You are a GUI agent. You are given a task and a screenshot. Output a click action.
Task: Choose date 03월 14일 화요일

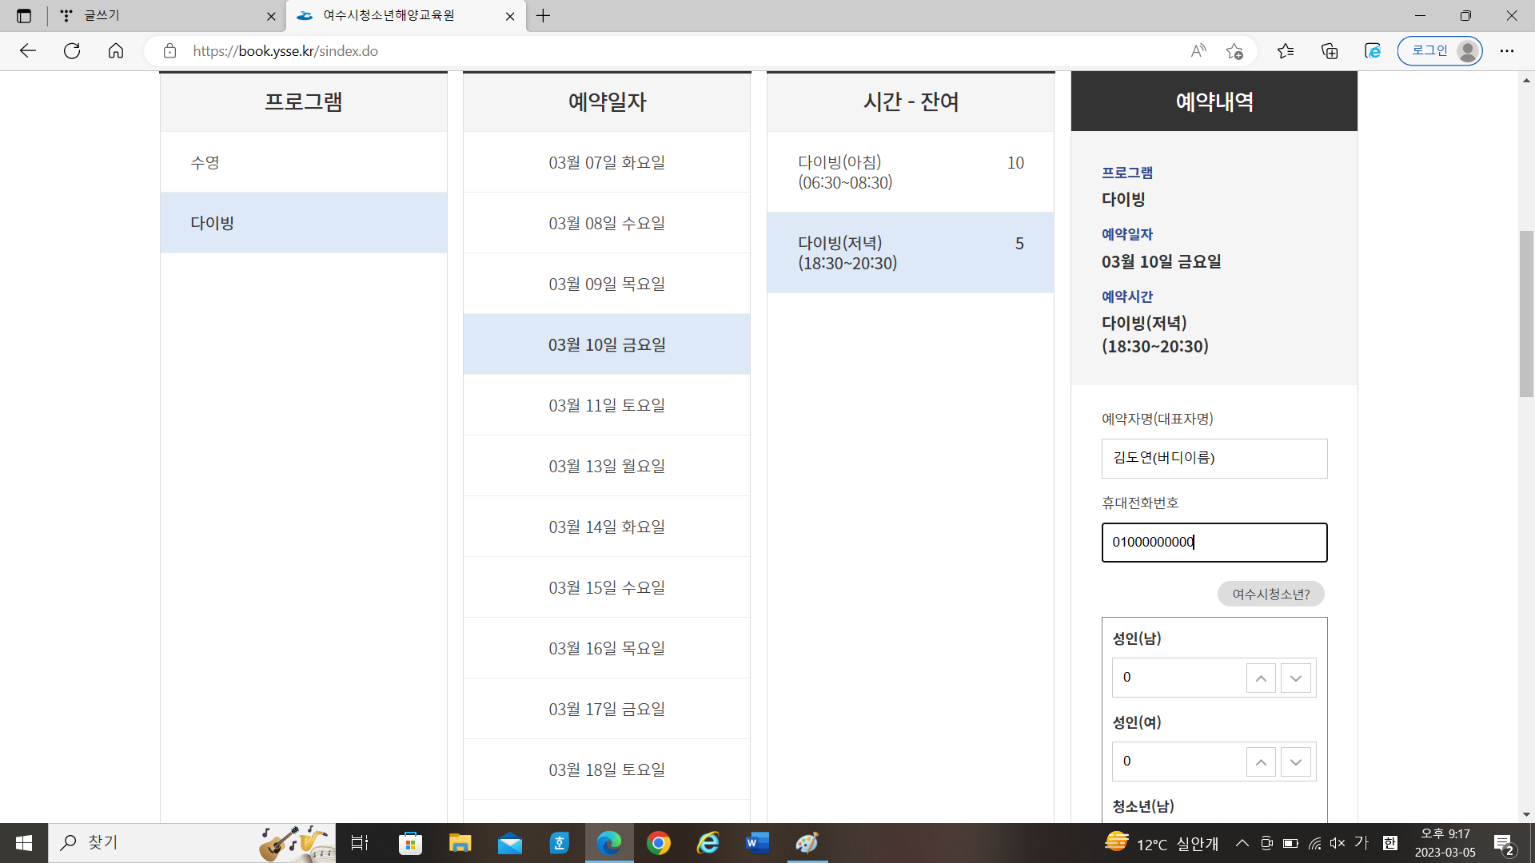point(607,527)
